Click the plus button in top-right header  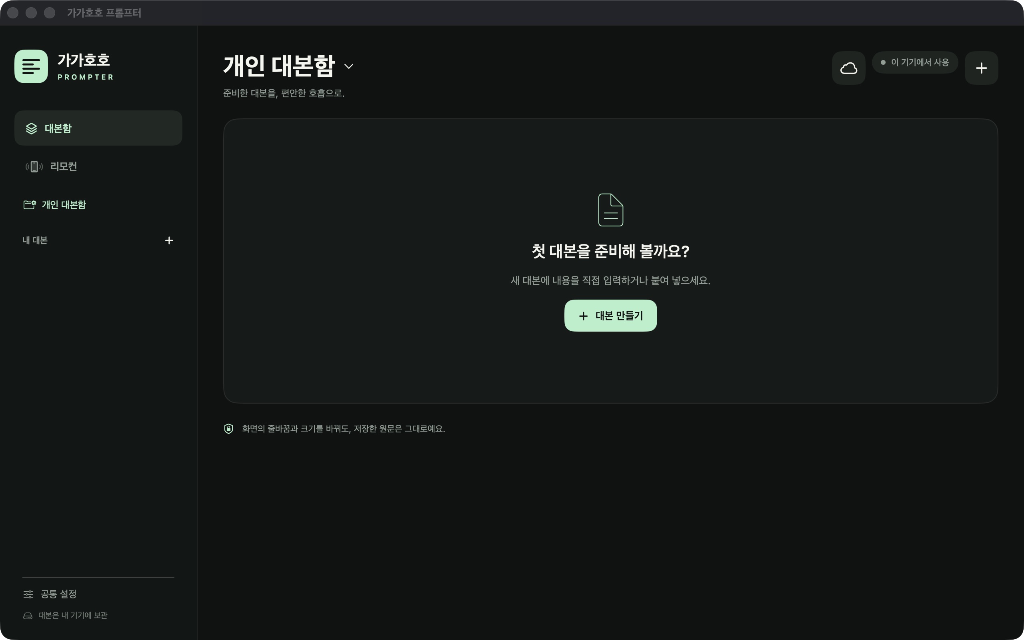tap(981, 68)
